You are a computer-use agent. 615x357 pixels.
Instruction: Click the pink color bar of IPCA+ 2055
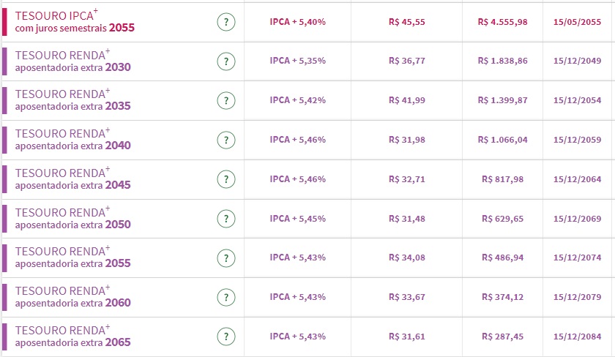point(4,22)
